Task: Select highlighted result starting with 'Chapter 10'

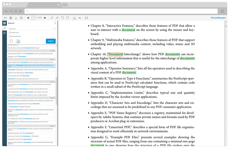Action: pos(31,66)
